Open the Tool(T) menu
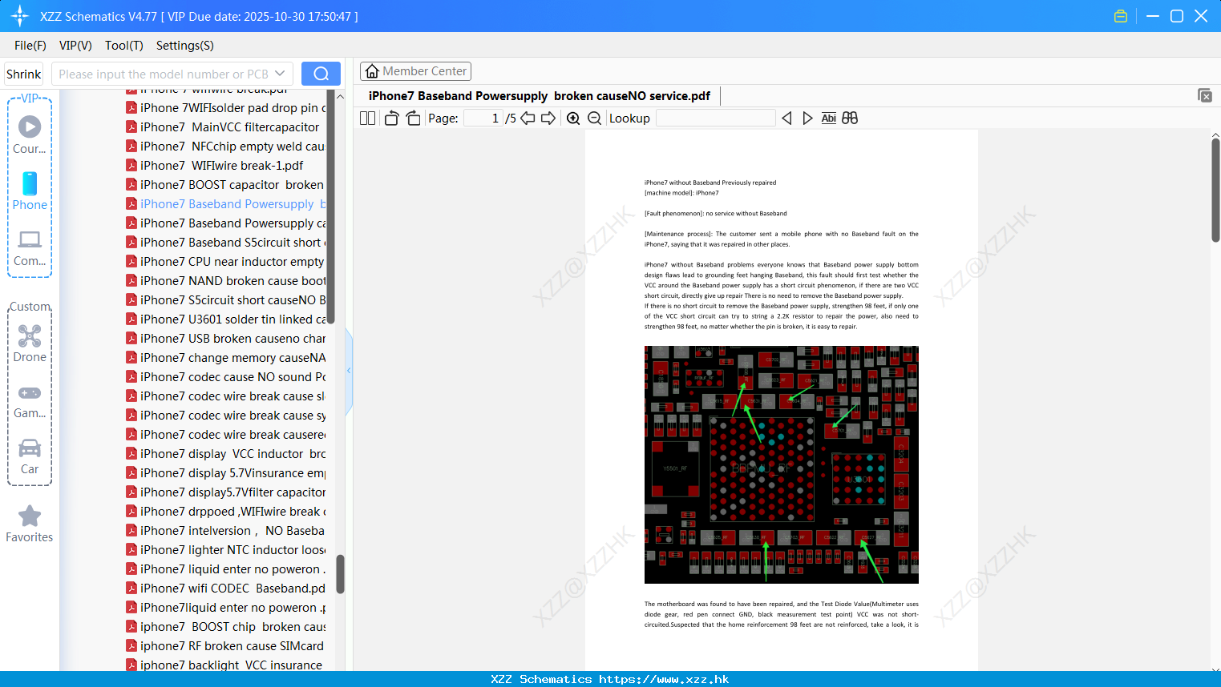 [x=124, y=46]
